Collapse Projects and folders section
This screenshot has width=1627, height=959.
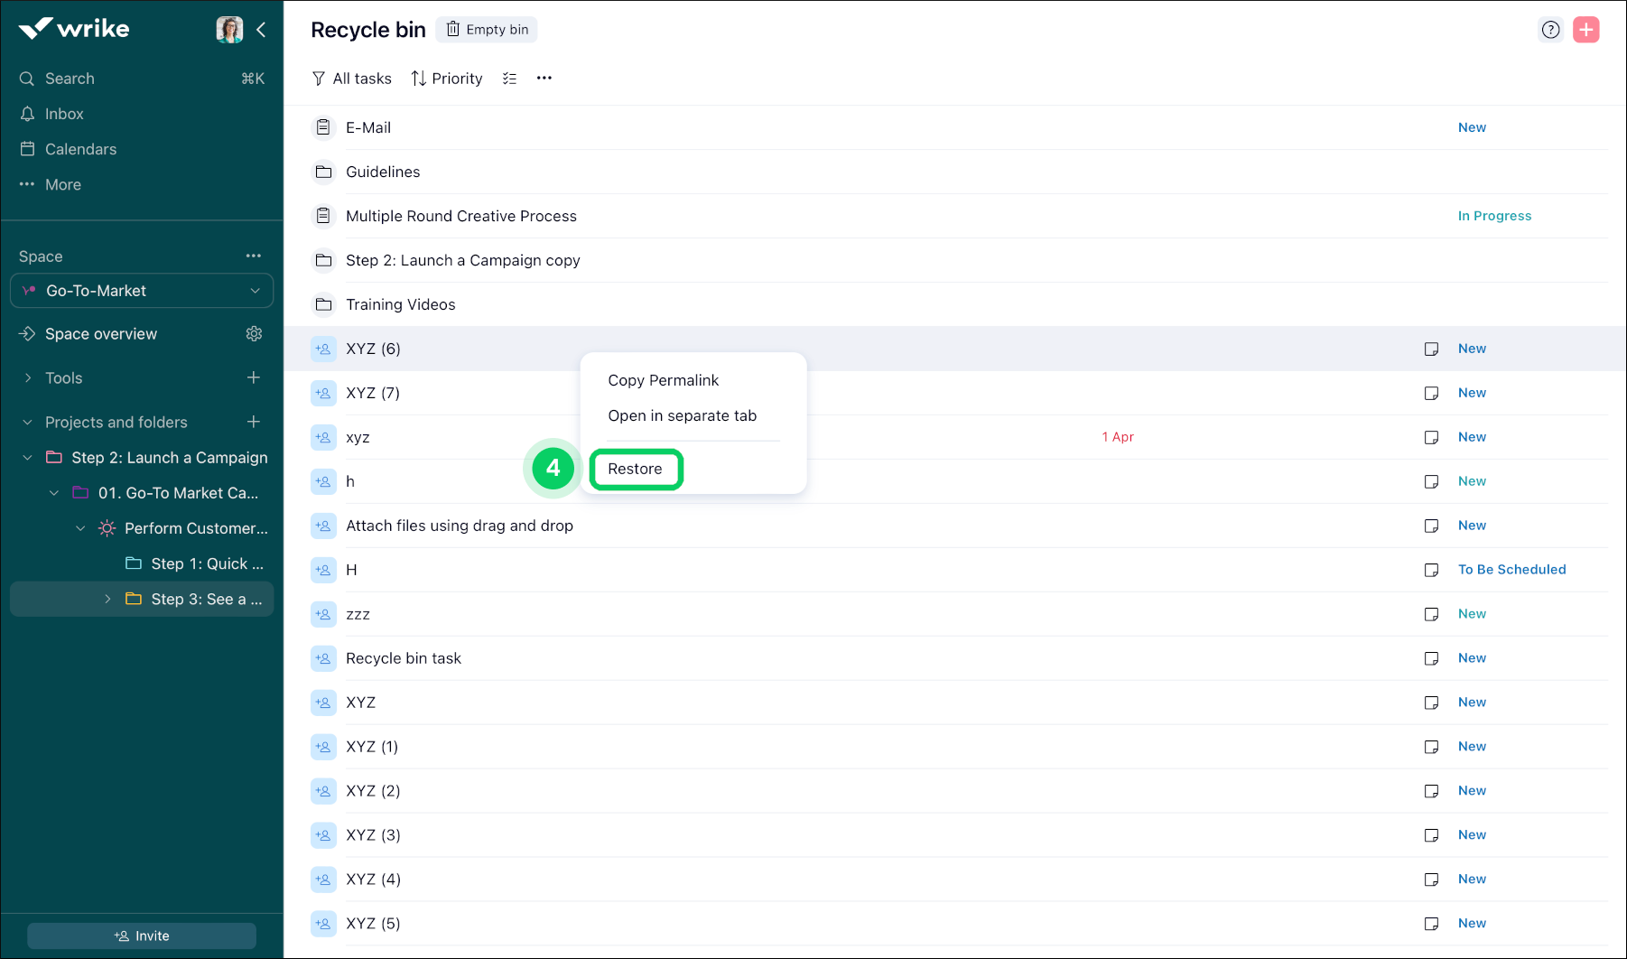coord(28,423)
